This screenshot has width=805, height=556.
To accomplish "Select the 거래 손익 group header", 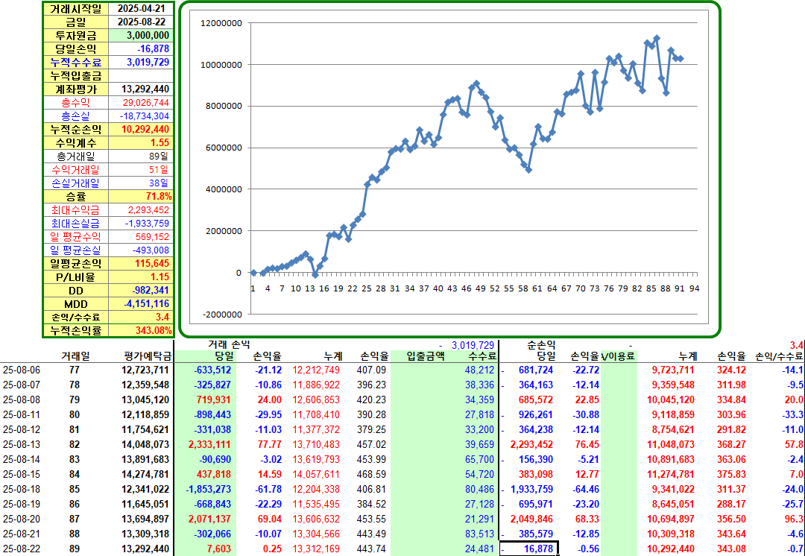I will tap(229, 344).
